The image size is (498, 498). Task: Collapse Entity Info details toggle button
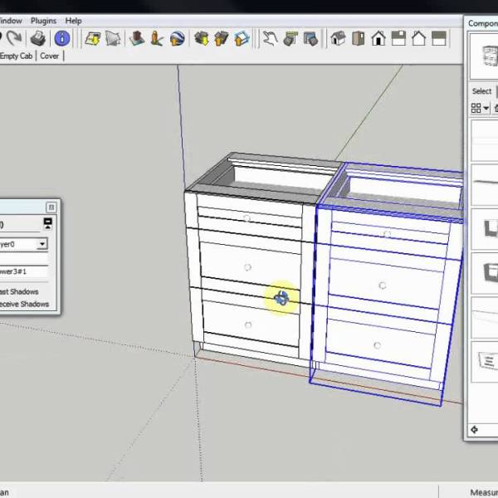coord(47,223)
